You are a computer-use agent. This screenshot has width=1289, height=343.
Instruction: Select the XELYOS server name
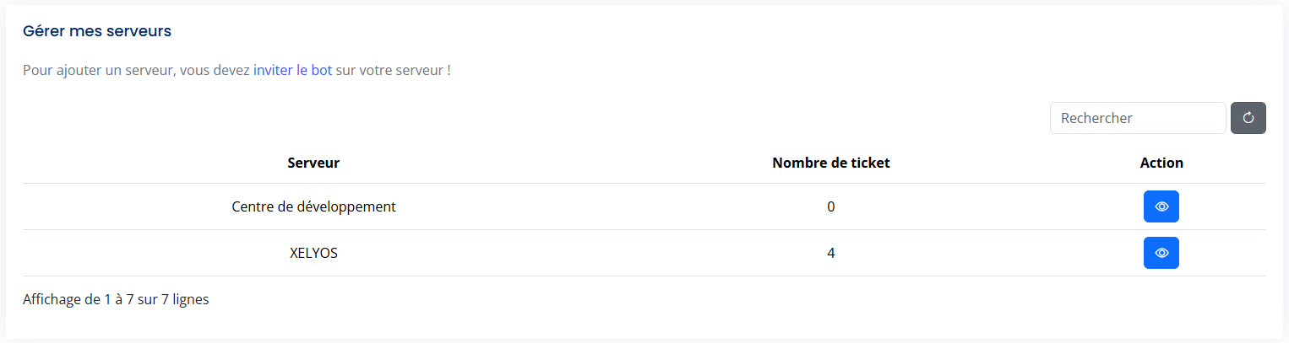313,253
